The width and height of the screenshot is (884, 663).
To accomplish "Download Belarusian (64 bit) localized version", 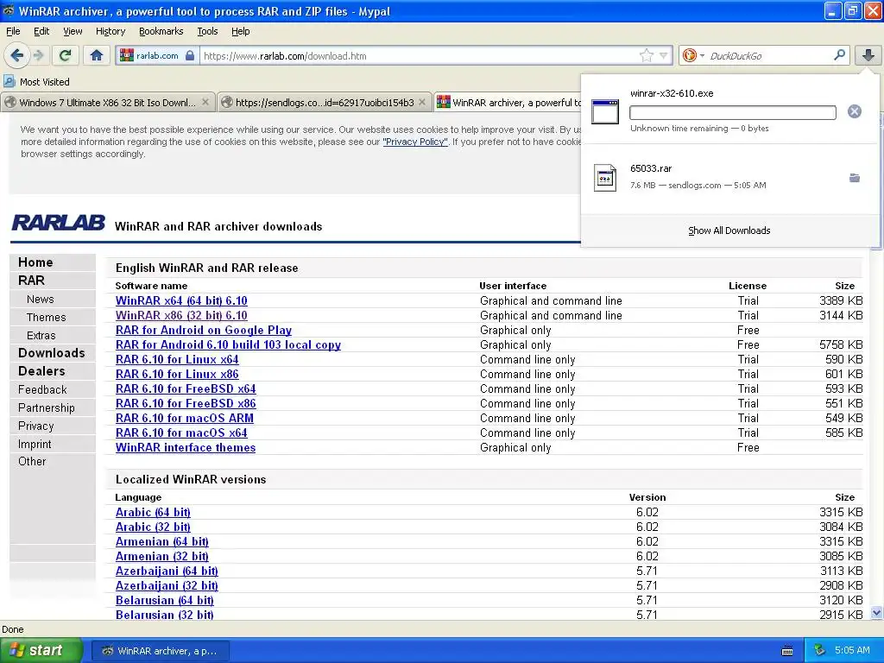I will [x=165, y=600].
